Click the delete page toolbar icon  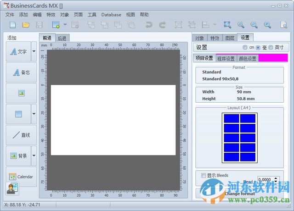pos(75,25)
